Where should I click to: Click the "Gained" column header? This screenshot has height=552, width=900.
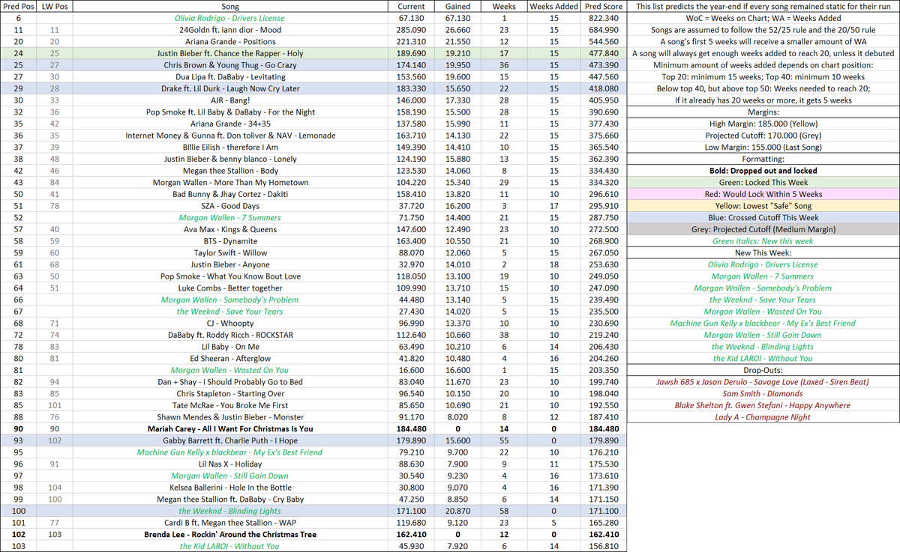[457, 6]
